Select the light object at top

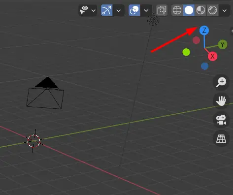tap(153, 20)
